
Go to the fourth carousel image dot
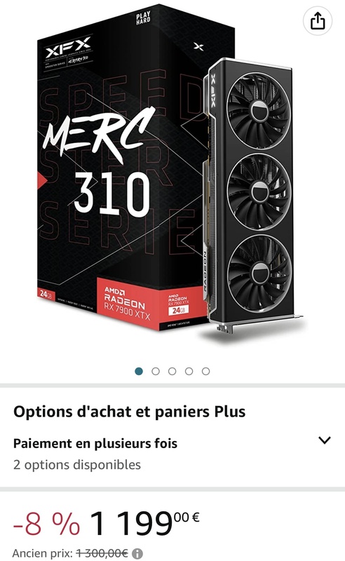pyautogui.click(x=189, y=371)
